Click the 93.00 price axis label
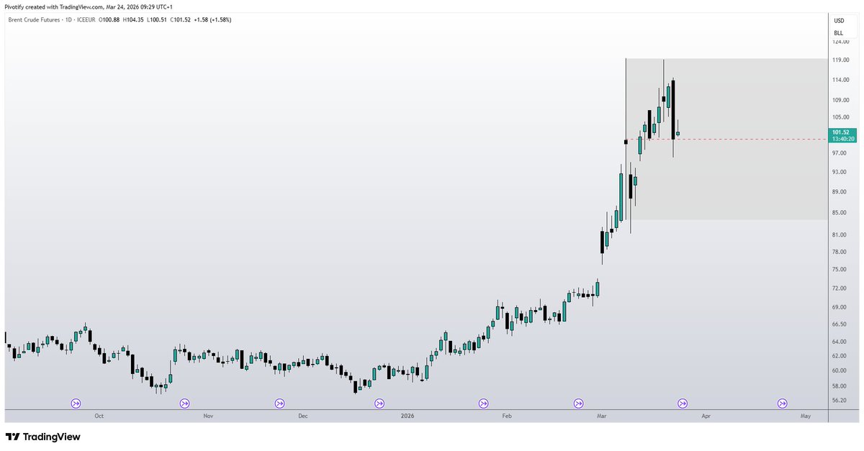864x451 pixels. click(840, 173)
